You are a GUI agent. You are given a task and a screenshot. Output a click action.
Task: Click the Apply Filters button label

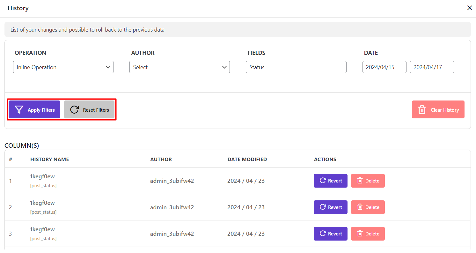41,110
